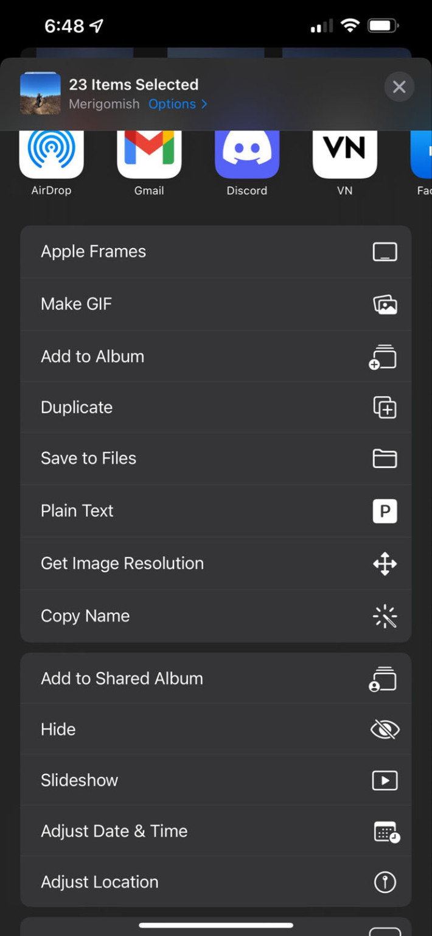Tap the Get Image Resolution arrows icon
Screen dimensions: 432x936
point(385,564)
